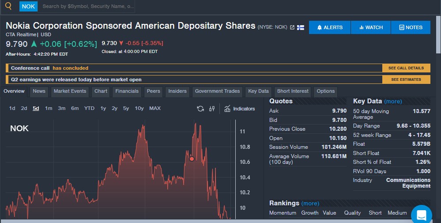Screen dimensions: 441x223
Task: Switch to the Insiders tab
Action: pos(177,91)
